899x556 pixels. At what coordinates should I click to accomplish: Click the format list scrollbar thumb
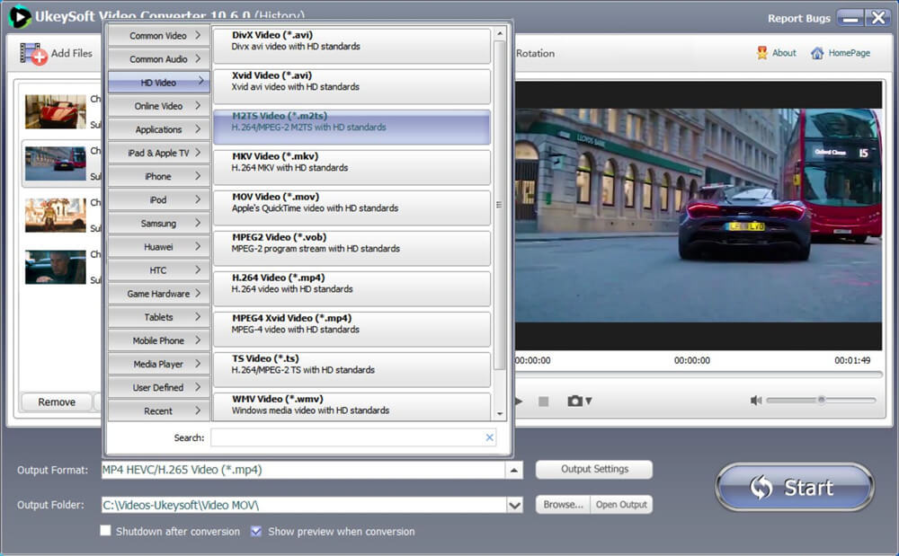coord(499,205)
